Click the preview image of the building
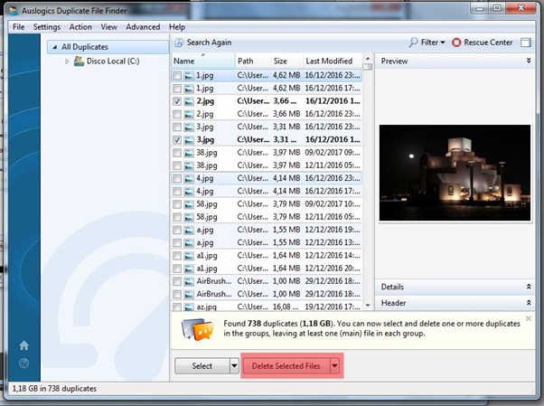The image size is (544, 406). tap(455, 173)
